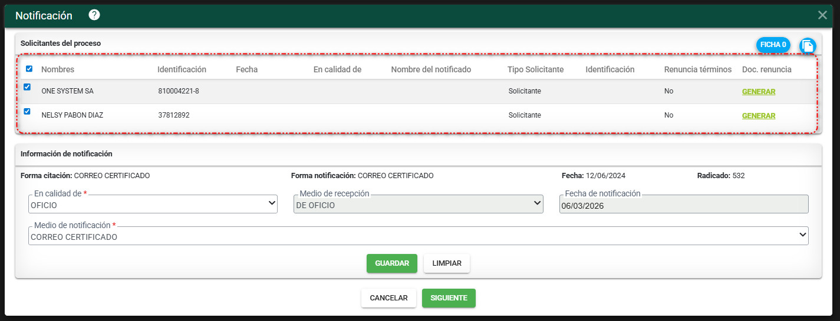840x321 pixels.
Task: Click the Fecha de notificación field
Action: [x=683, y=205]
